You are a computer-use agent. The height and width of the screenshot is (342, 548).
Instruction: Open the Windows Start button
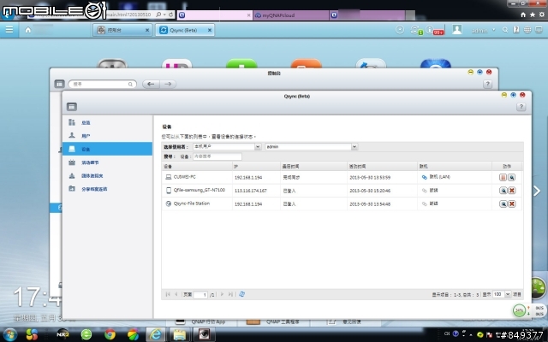click(x=9, y=334)
